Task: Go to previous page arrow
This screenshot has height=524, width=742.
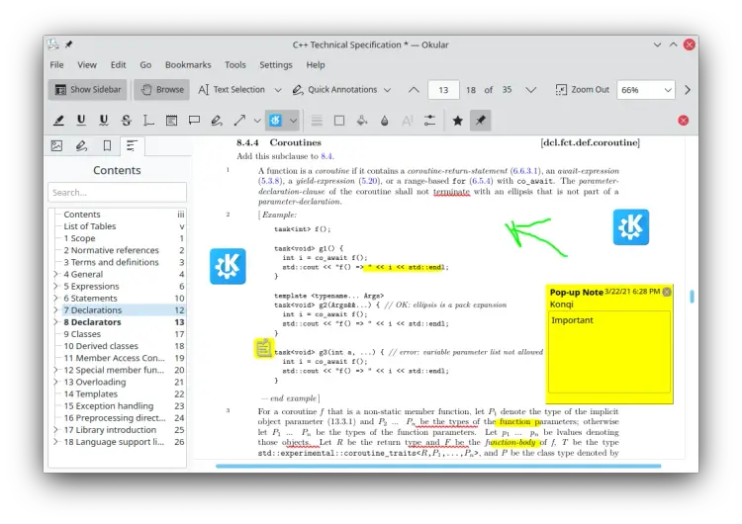Action: 414,90
